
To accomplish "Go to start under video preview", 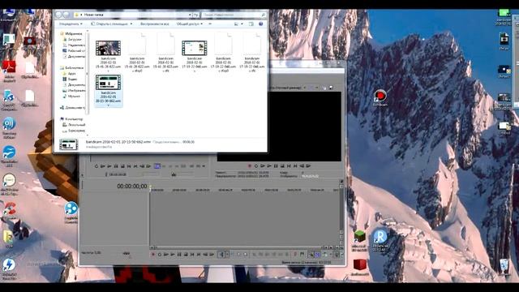I will [289, 165].
